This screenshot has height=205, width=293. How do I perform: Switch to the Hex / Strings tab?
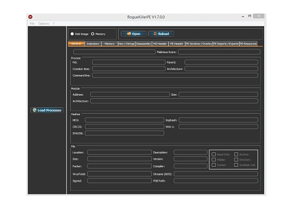pos(126,44)
